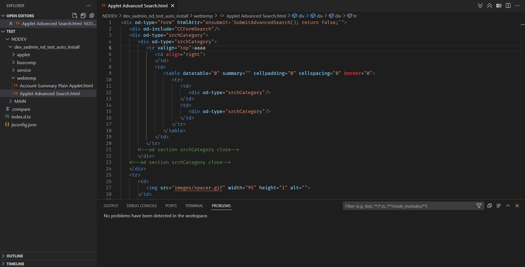Click the New Untitled File icon in Open Editors
The width and height of the screenshot is (525, 267).
point(75,16)
